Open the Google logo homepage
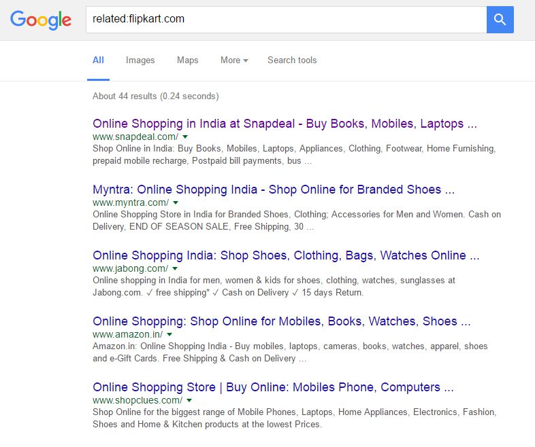This screenshot has height=447, width=535. coord(41,20)
